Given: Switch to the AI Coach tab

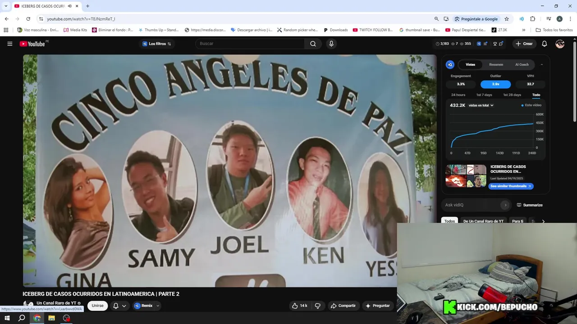Looking at the screenshot, I should click(x=522, y=64).
